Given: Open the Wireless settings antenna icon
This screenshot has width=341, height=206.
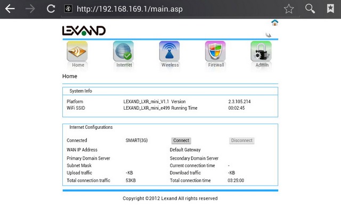Looking at the screenshot, I should pyautogui.click(x=169, y=51).
